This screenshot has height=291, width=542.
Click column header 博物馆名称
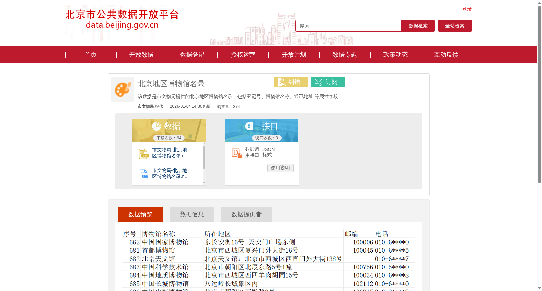pos(159,234)
